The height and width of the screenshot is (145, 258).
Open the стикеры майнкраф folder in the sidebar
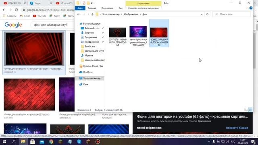click(x=94, y=60)
